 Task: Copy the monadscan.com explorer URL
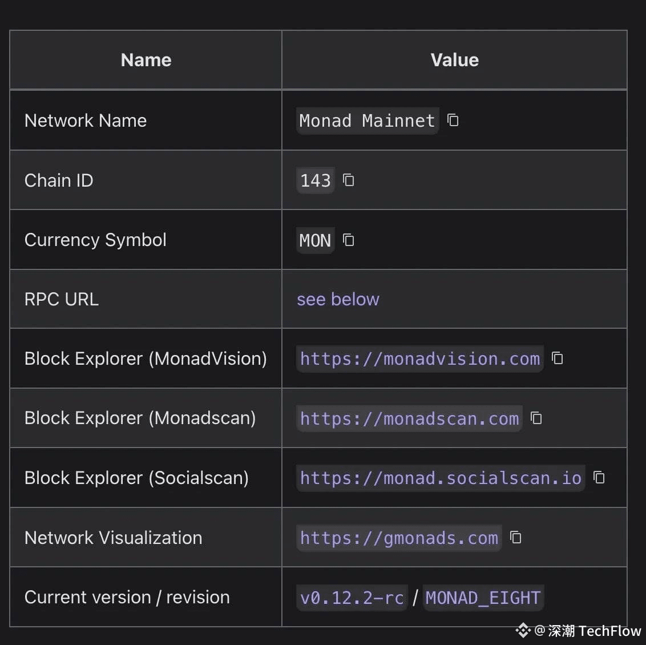(x=536, y=418)
